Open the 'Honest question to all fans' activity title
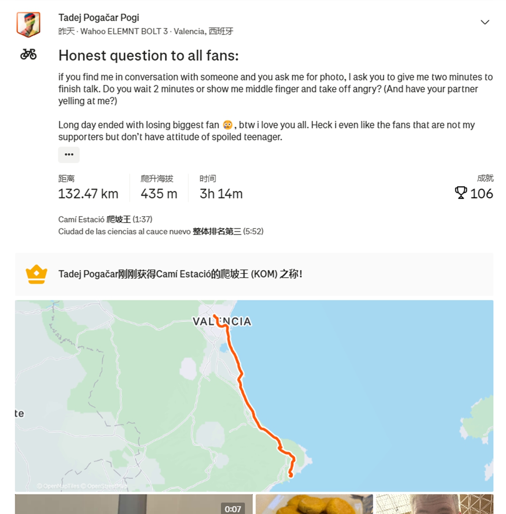Screen dimensions: 506x514 click(148, 55)
